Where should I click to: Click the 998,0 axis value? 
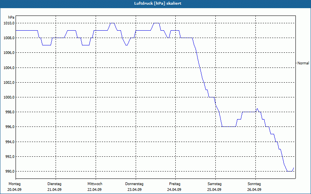coord(10,112)
